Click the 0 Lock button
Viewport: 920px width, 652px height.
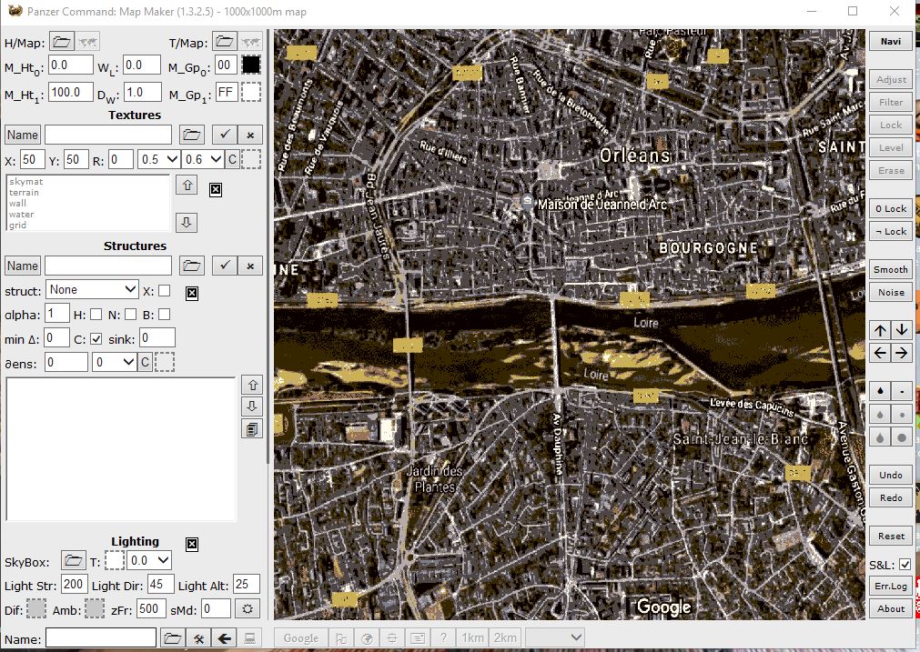point(891,209)
